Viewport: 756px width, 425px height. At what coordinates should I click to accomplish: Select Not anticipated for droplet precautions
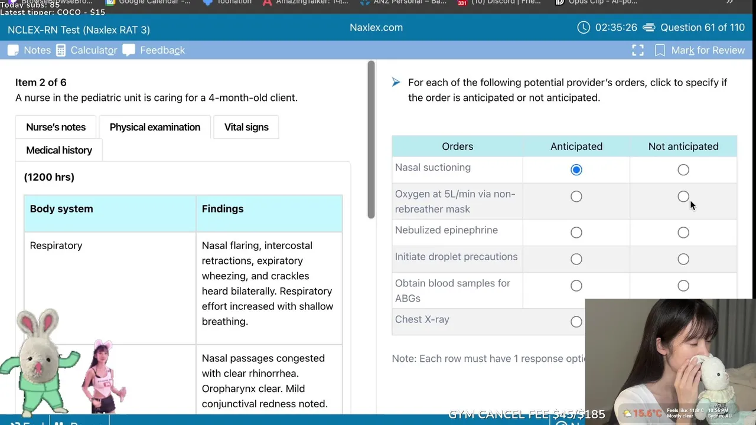683,259
